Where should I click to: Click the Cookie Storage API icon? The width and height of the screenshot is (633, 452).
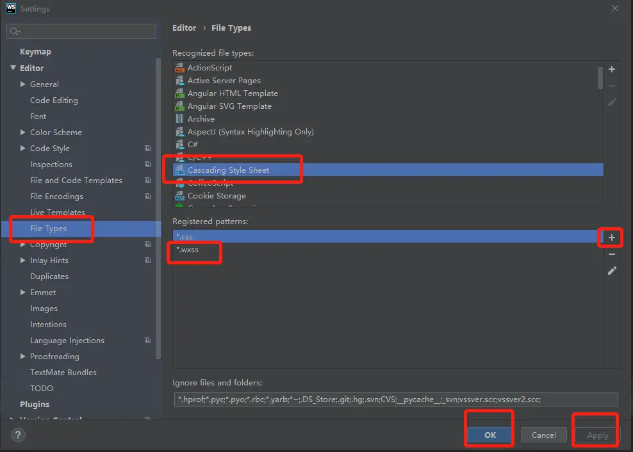click(179, 196)
